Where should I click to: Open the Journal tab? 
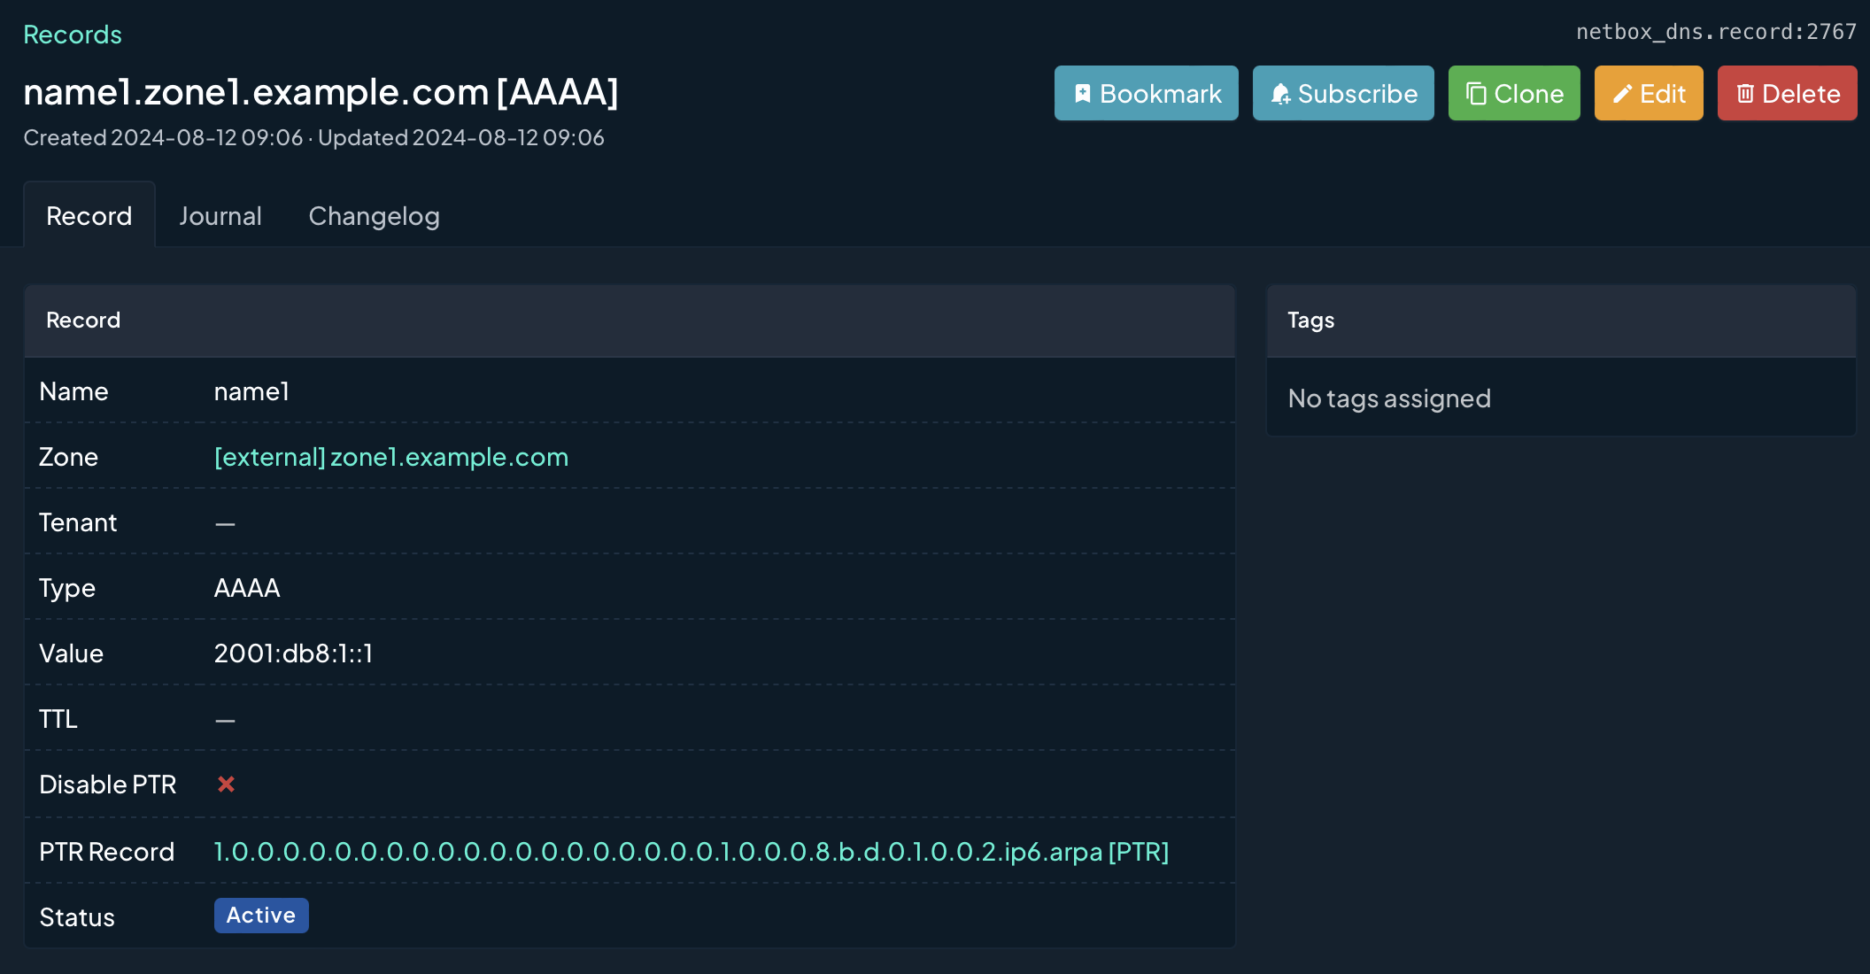[220, 216]
